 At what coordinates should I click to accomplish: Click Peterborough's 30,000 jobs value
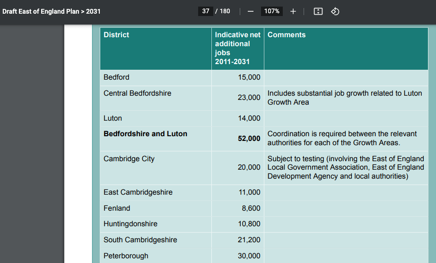[249, 256]
